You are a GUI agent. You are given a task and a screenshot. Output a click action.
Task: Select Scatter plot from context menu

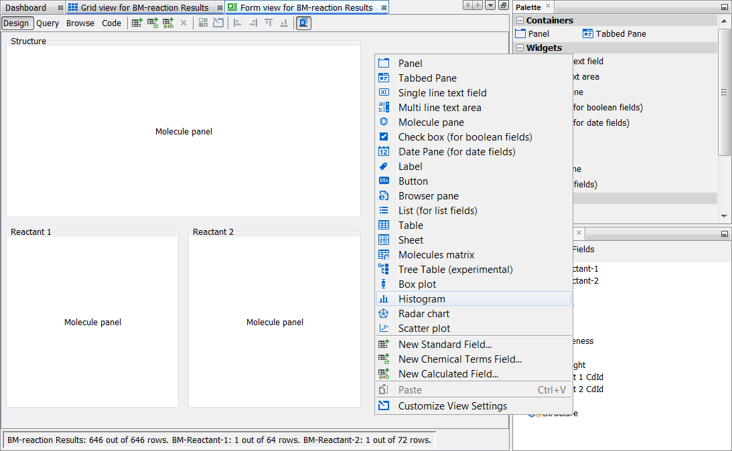[x=424, y=329]
